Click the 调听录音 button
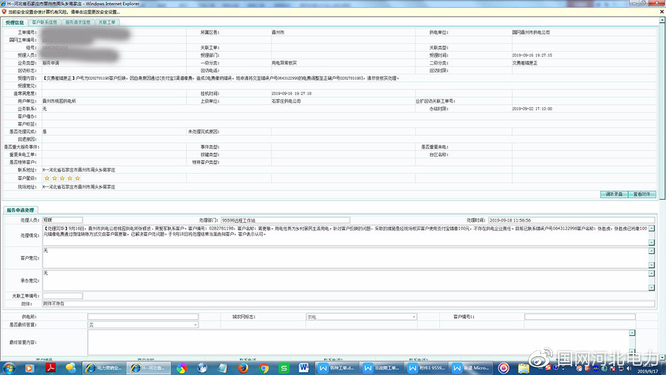 [613, 194]
